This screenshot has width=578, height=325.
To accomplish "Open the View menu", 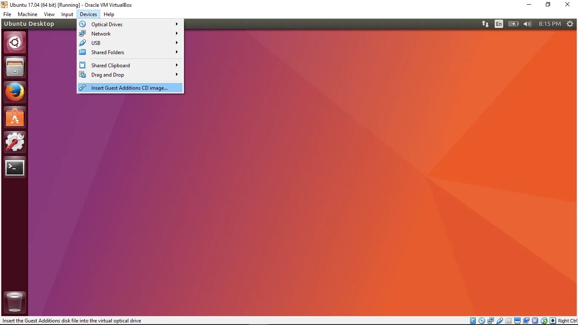I will 50,14.
